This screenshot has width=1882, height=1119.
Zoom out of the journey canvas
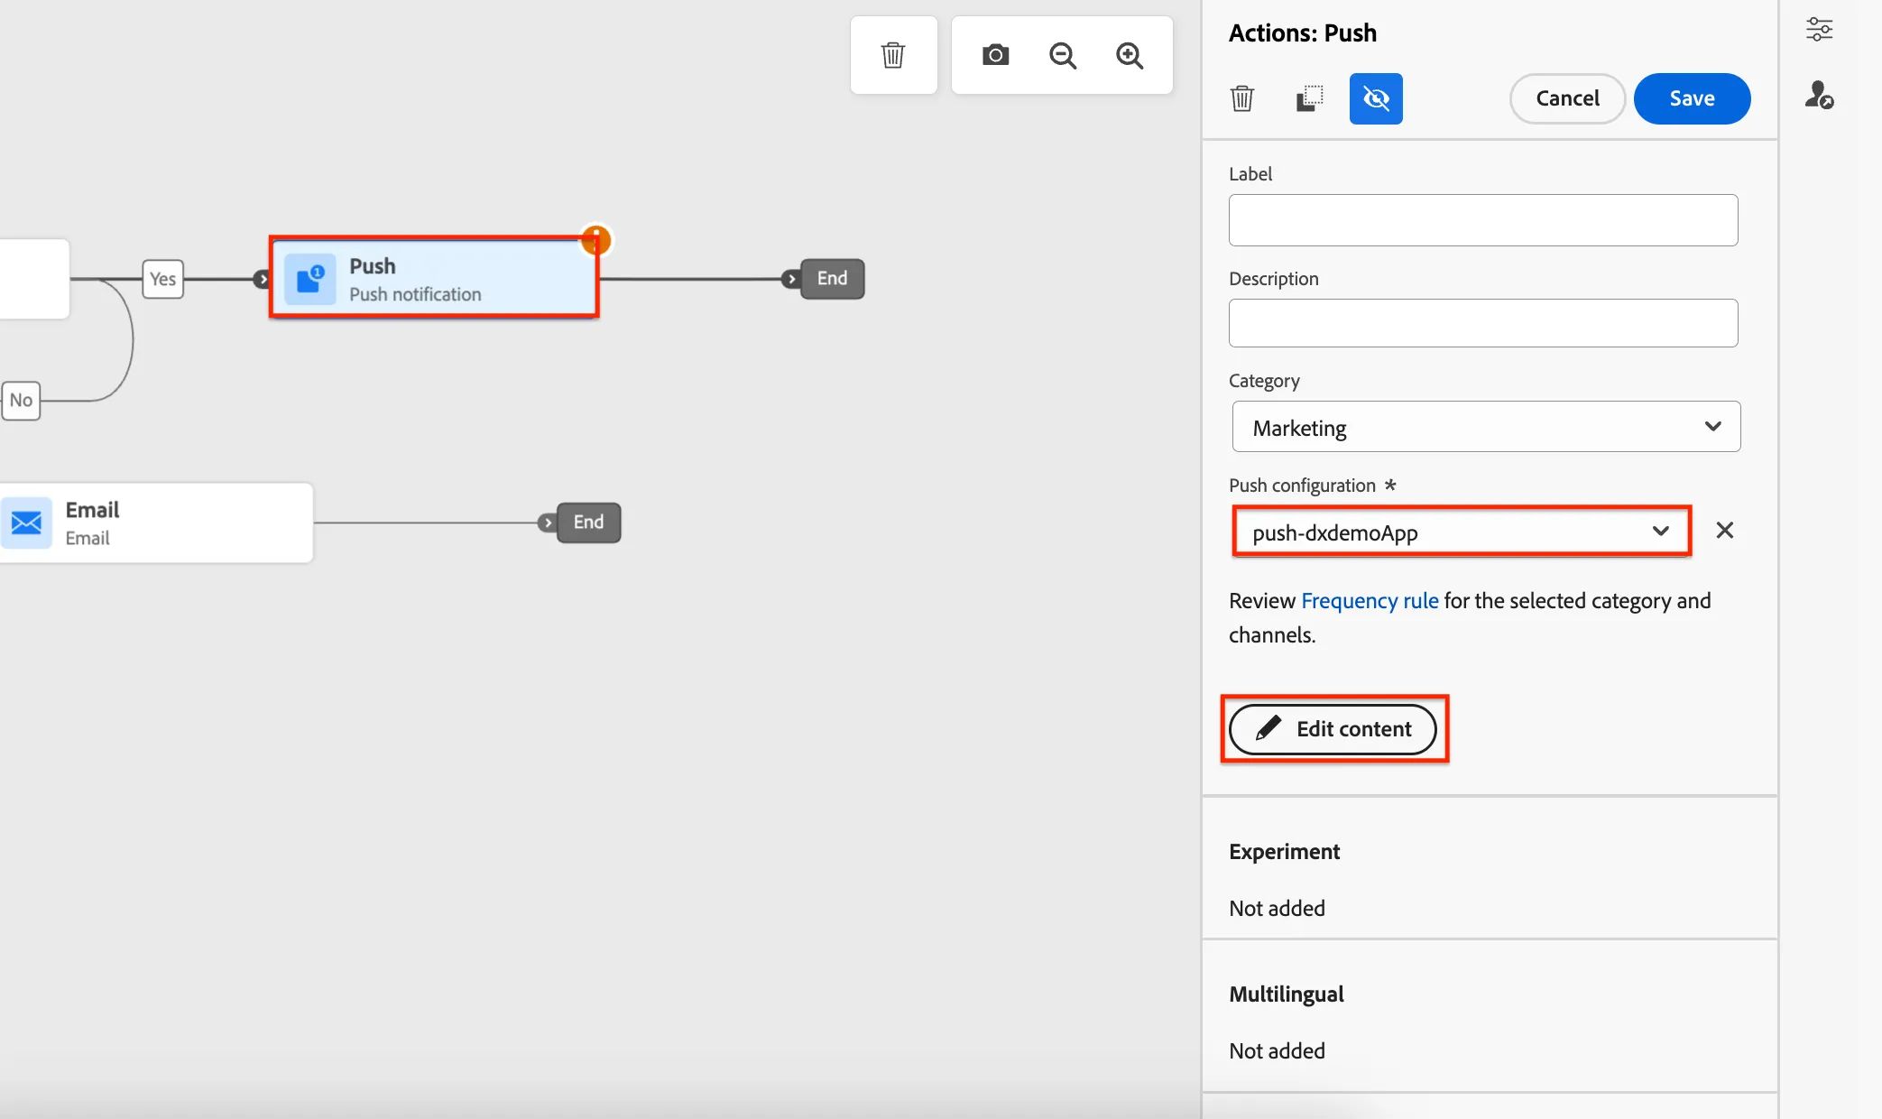pyautogui.click(x=1063, y=55)
